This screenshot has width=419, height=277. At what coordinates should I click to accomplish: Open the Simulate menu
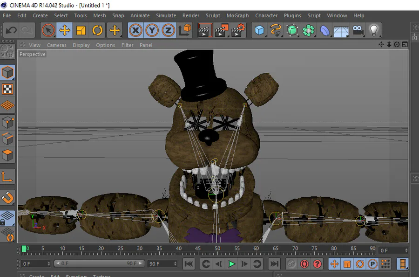point(166,15)
